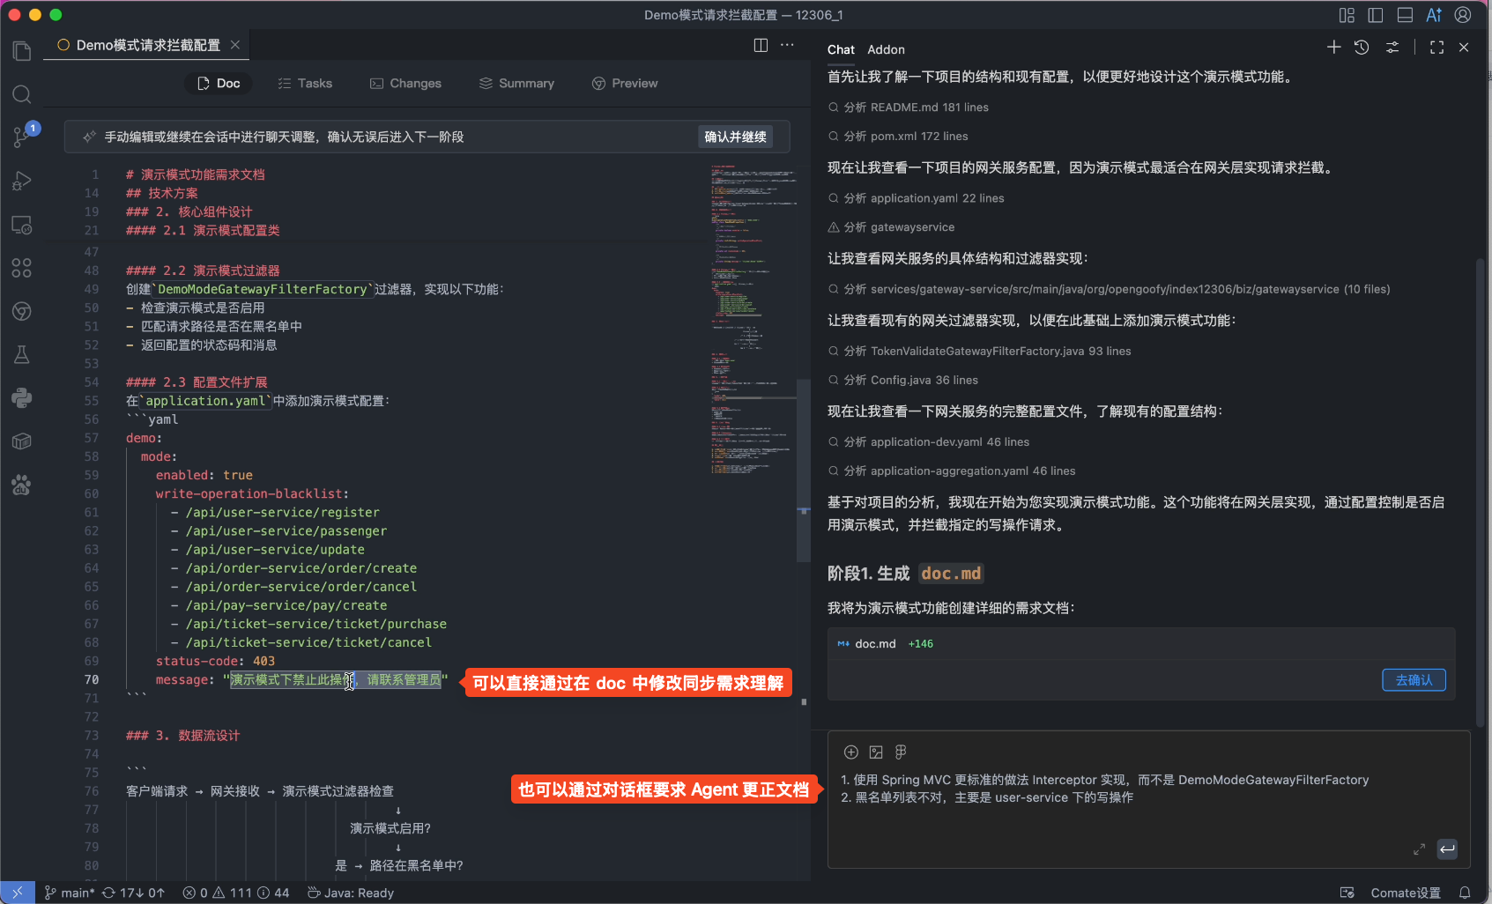Open notifications bell in status bar
The image size is (1492, 904).
[1465, 893]
